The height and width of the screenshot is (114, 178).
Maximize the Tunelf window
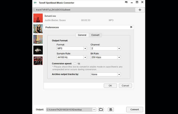tap(137, 2)
